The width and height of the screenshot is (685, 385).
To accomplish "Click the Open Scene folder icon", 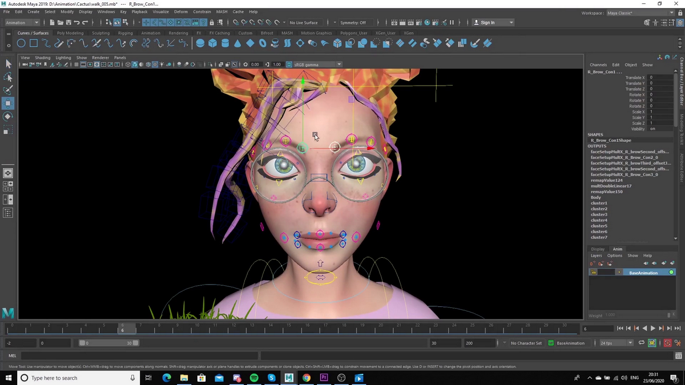I will click(x=60, y=23).
